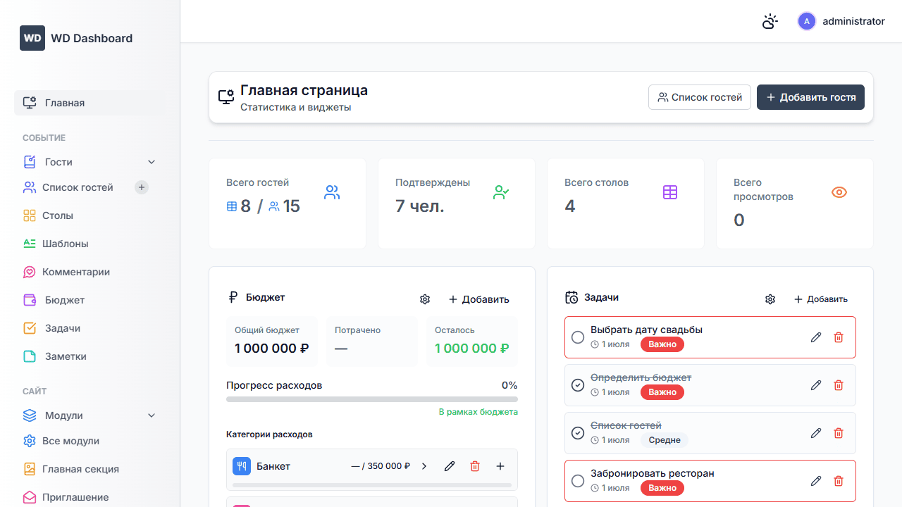Go to Главная in the sidebar
902x507 pixels.
65,103
